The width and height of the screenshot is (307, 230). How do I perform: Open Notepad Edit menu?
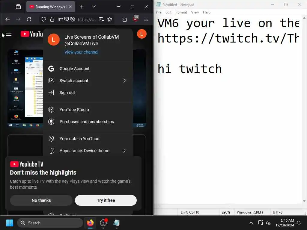[x=168, y=12]
